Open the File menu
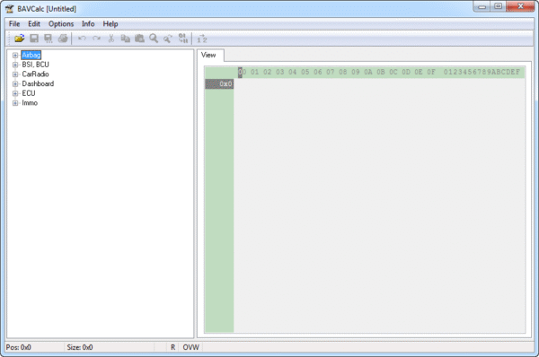This screenshot has height=357, width=539. [x=14, y=23]
